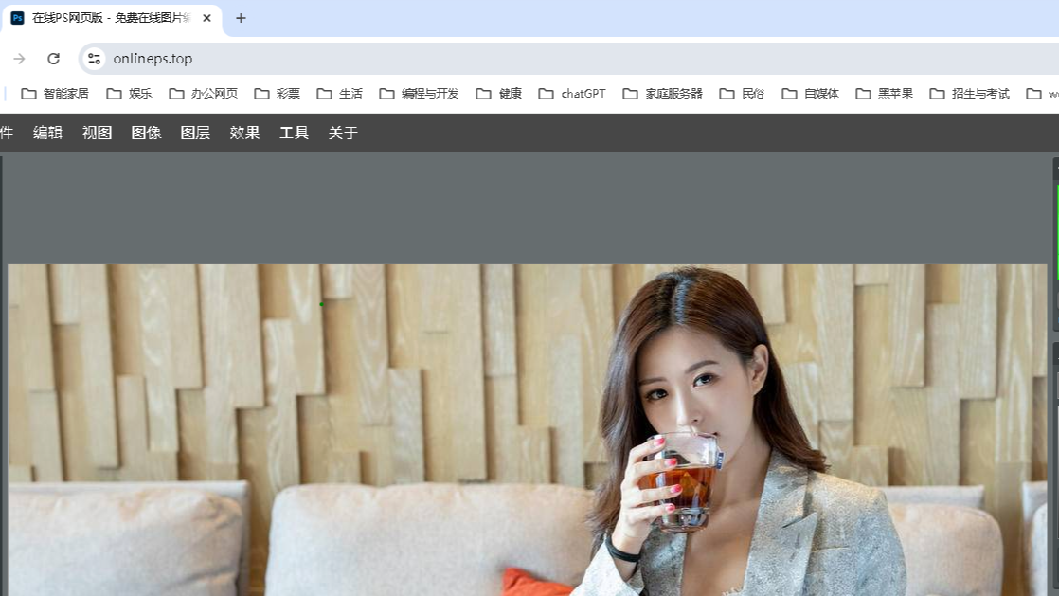This screenshot has height=596, width=1059.
Task: Click the site information icon in the address bar
Action: tap(93, 58)
